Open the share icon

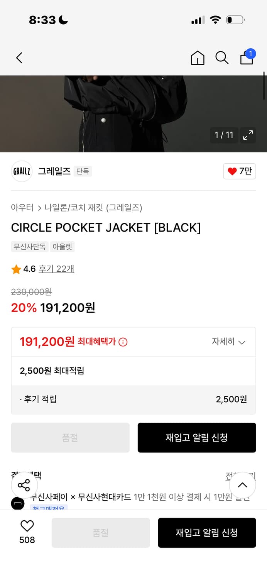tap(24, 485)
